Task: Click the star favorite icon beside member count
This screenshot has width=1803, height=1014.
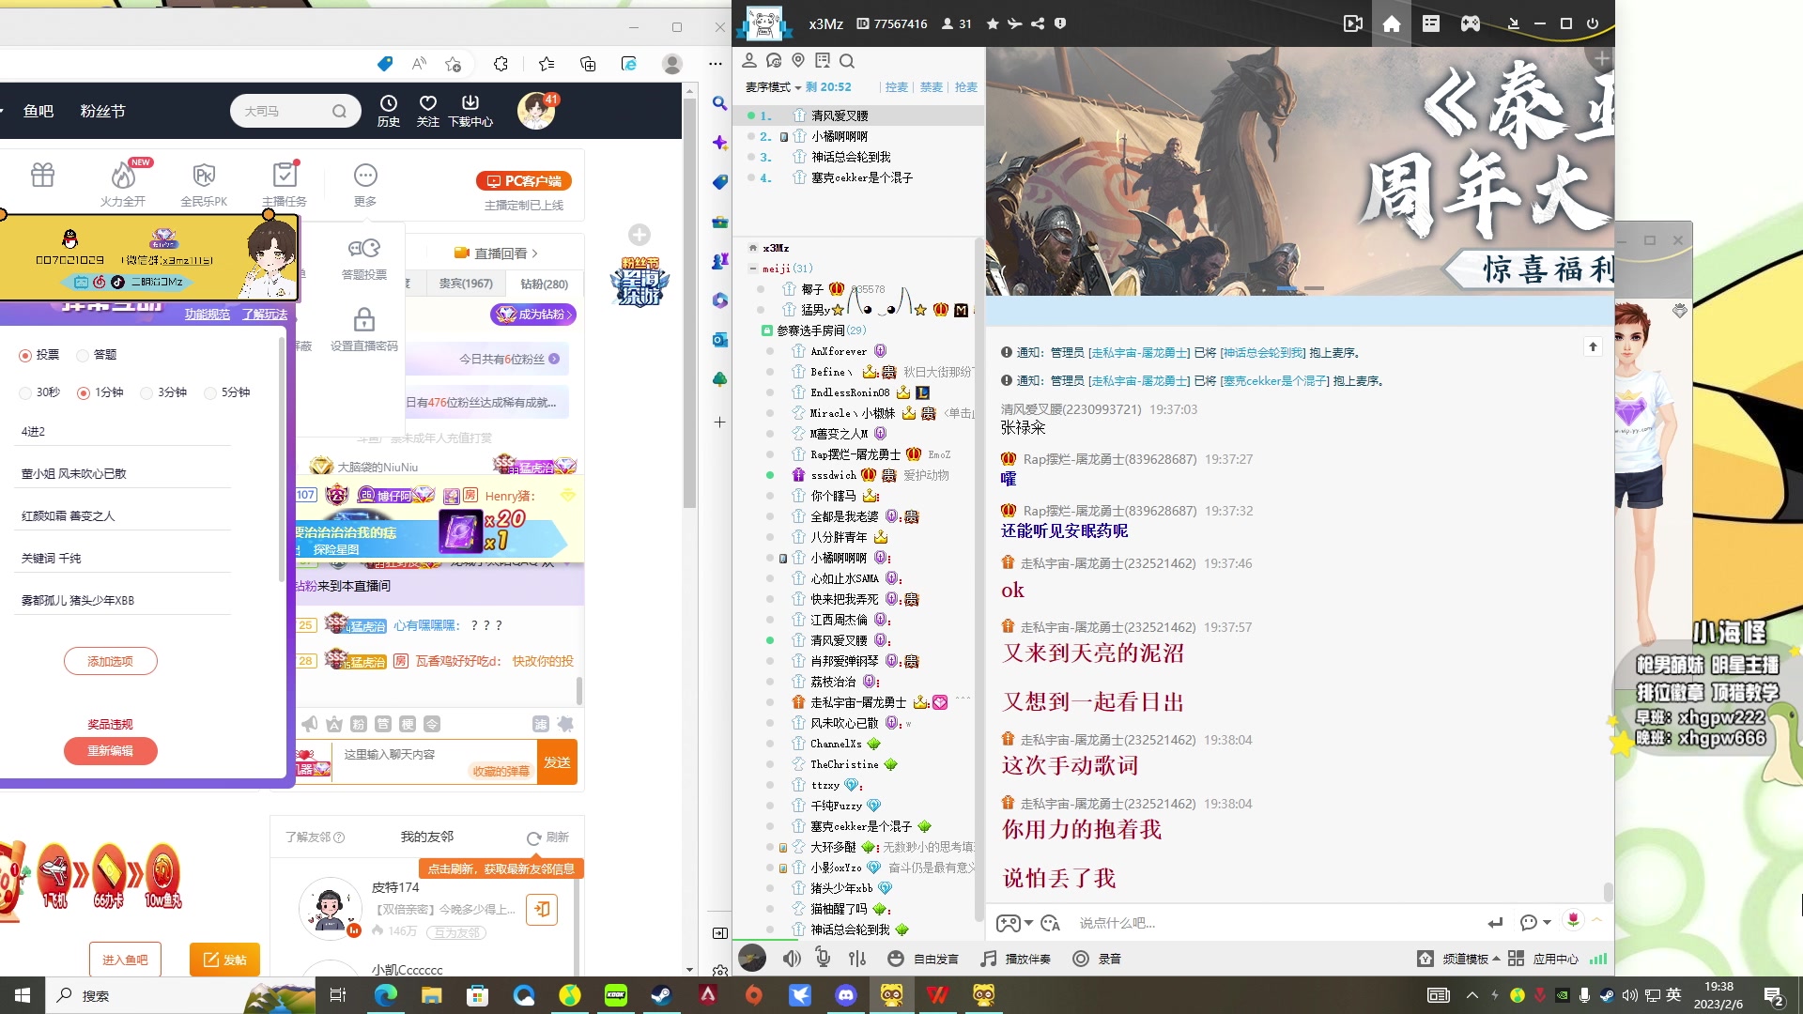Action: [x=993, y=24]
